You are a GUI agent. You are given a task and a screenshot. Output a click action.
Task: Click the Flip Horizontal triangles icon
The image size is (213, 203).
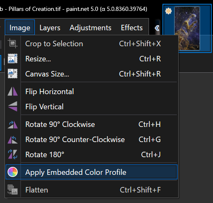[x=13, y=91]
